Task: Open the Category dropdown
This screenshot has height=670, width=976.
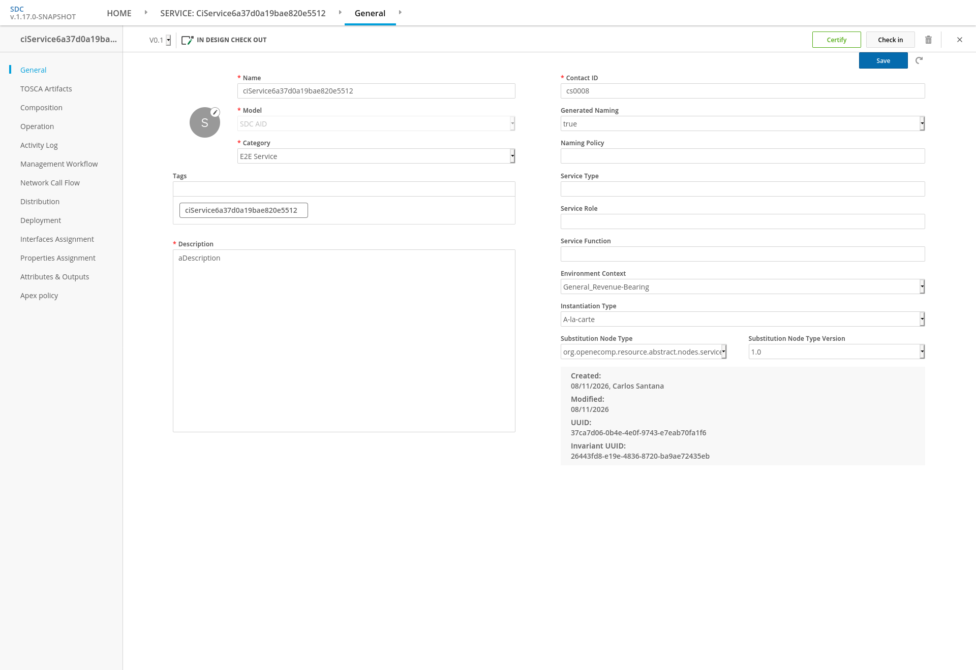Action: (376, 156)
